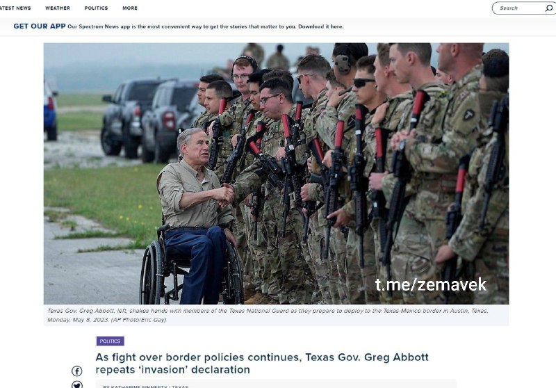Click the article headline about border policies

point(262,363)
